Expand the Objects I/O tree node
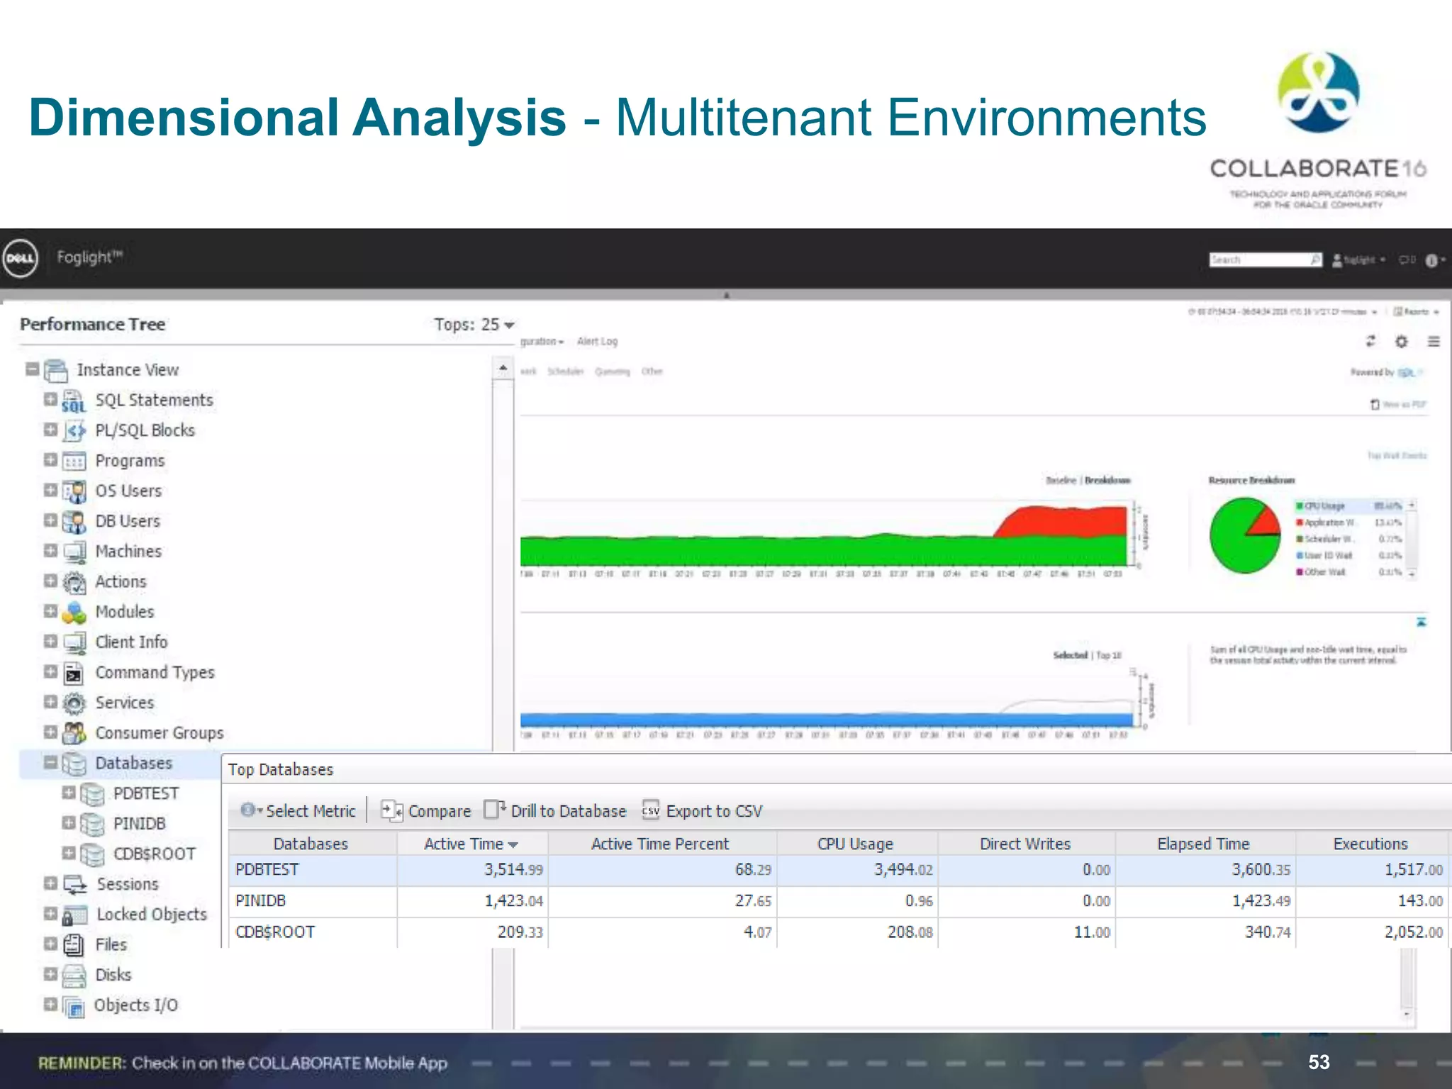Screen dimensions: 1452x1089 coord(50,1004)
